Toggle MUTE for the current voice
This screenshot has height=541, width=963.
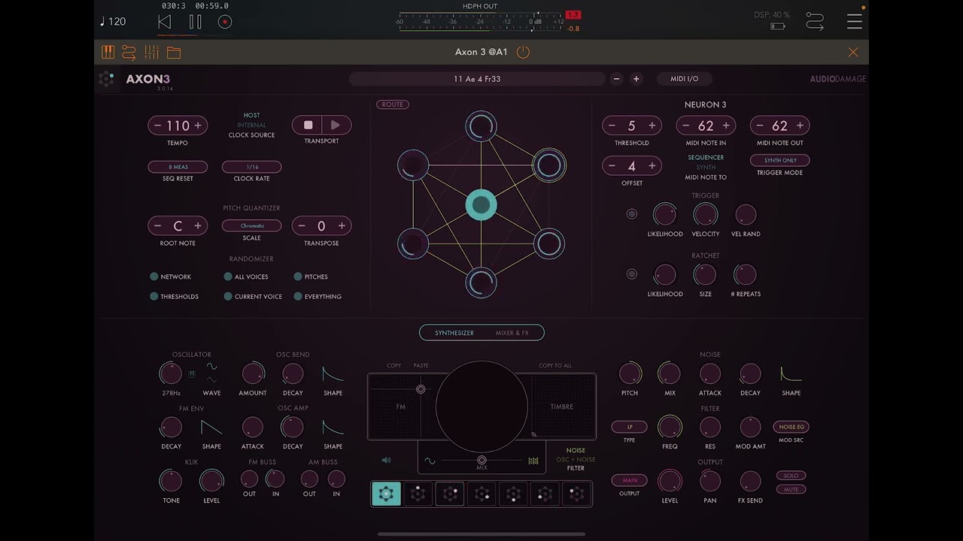(x=791, y=489)
